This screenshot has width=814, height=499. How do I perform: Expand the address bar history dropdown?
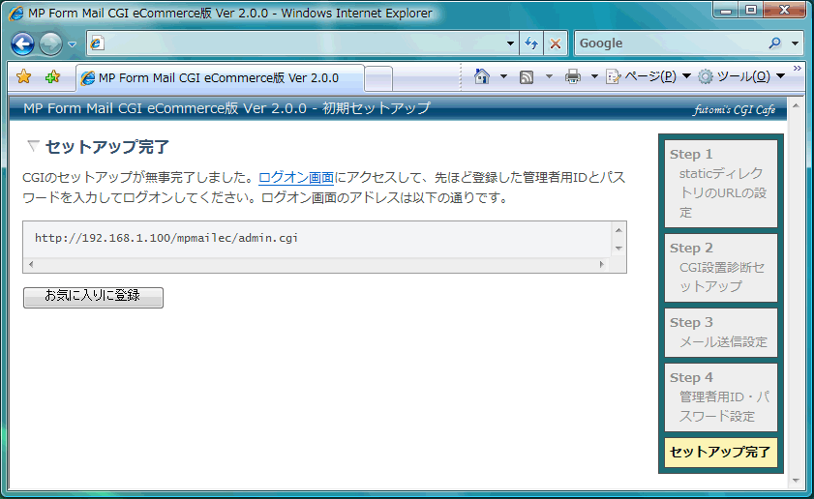click(510, 44)
